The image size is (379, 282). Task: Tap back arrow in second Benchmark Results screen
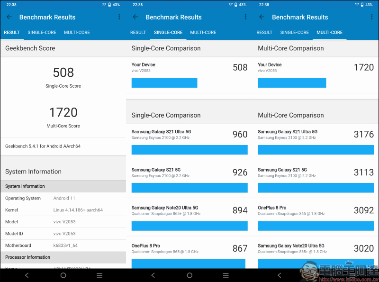pyautogui.click(x=135, y=17)
